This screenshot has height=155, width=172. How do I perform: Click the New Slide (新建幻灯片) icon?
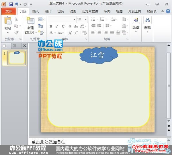pyautogui.click(x=30, y=21)
